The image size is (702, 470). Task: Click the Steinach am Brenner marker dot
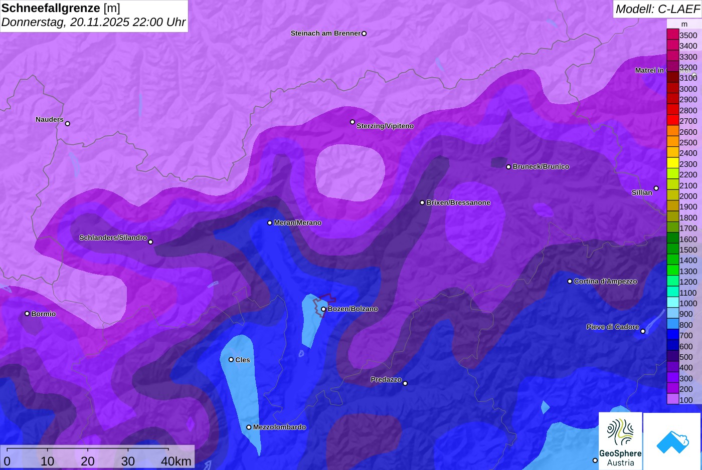click(x=364, y=34)
